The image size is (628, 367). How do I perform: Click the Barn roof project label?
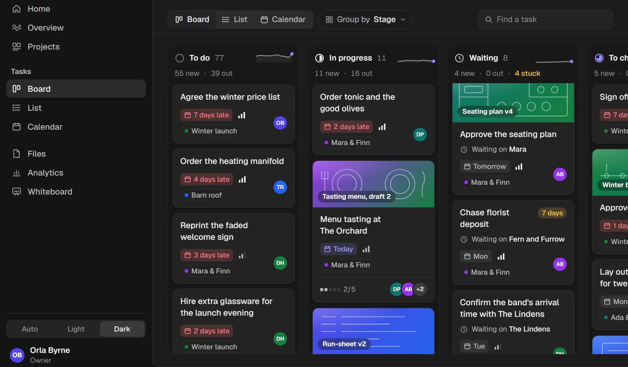(203, 195)
